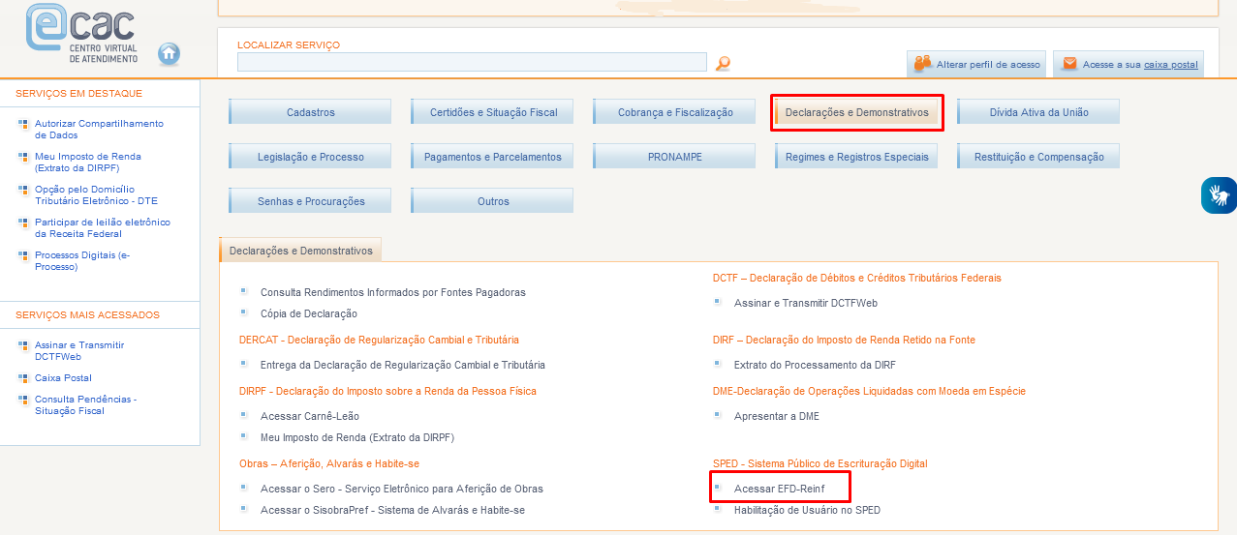Select Declarações e Demonstrativos category

click(x=856, y=112)
